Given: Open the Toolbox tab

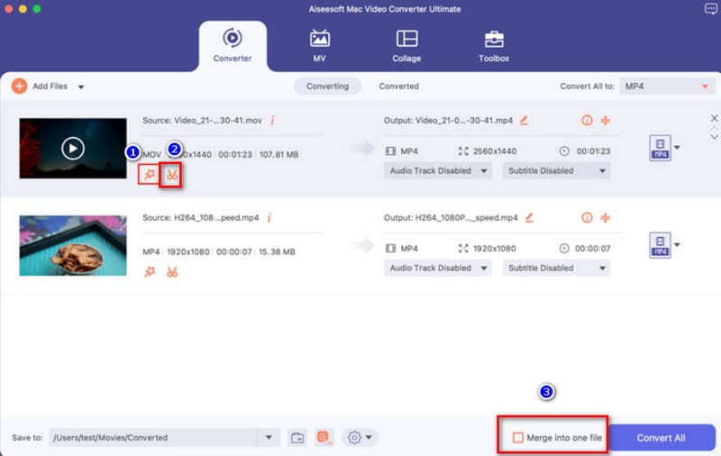Looking at the screenshot, I should [x=494, y=46].
